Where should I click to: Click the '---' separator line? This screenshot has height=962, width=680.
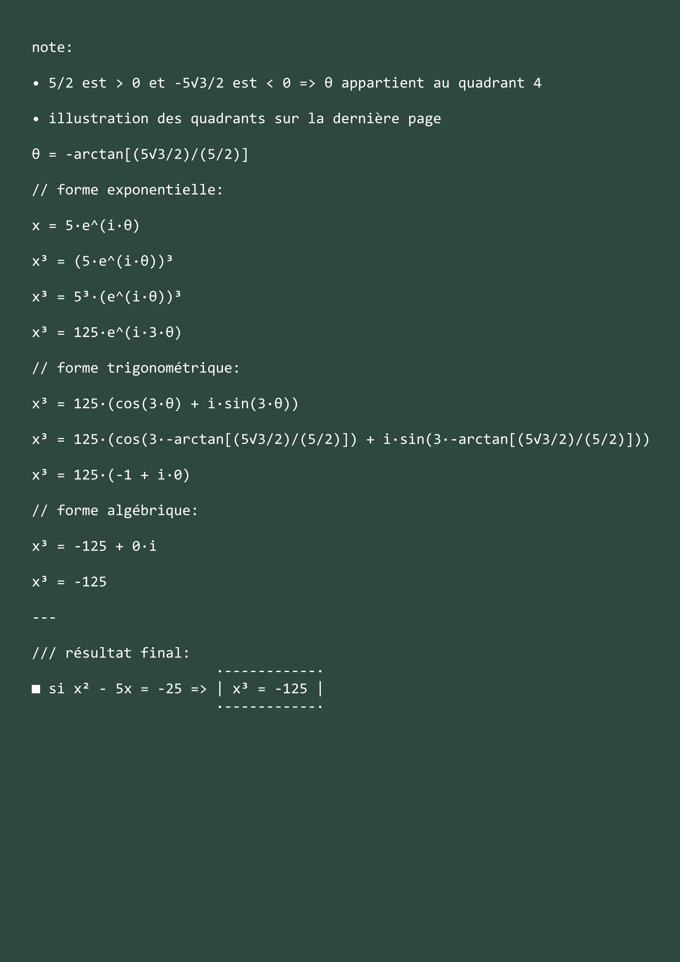coord(44,618)
